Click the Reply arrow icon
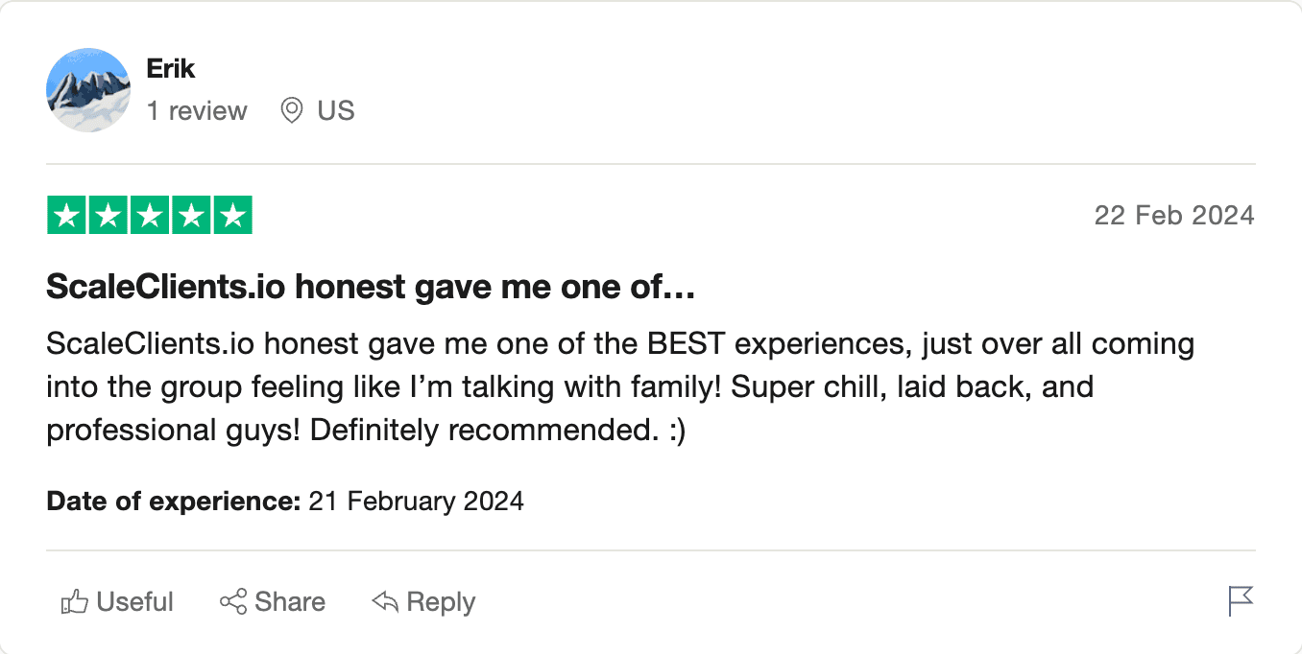The image size is (1302, 654). (x=385, y=602)
